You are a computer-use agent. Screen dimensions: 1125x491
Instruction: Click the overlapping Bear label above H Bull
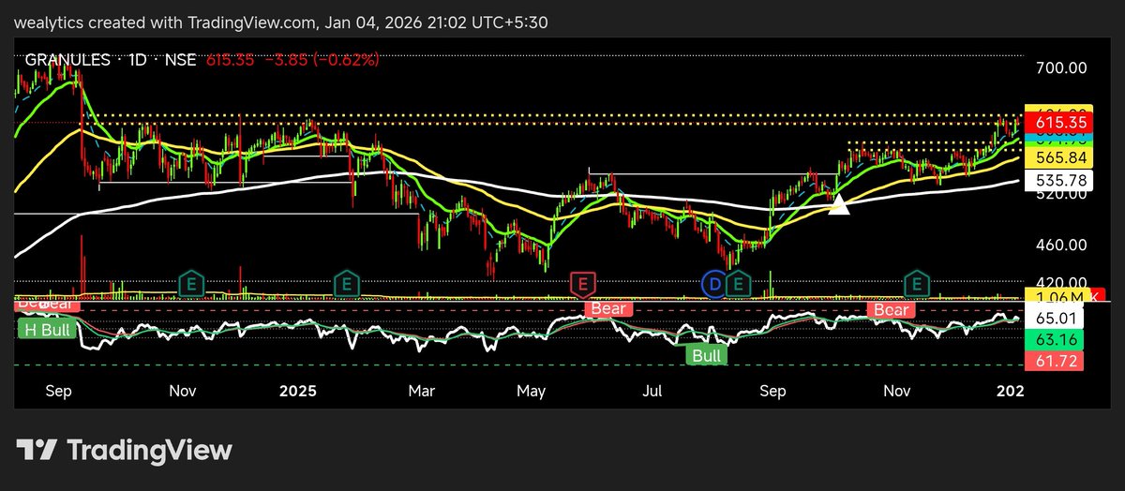click(47, 305)
